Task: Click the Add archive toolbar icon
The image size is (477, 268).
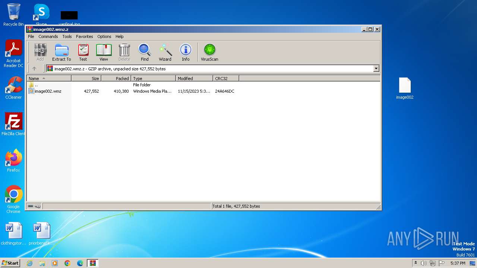Action: (40, 52)
